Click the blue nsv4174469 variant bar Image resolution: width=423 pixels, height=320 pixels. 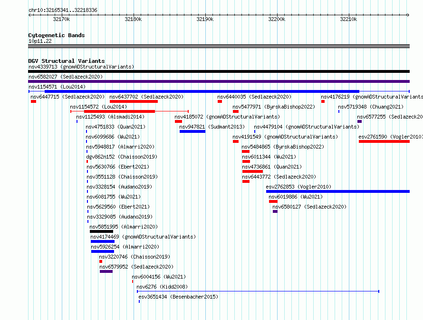click(x=103, y=241)
